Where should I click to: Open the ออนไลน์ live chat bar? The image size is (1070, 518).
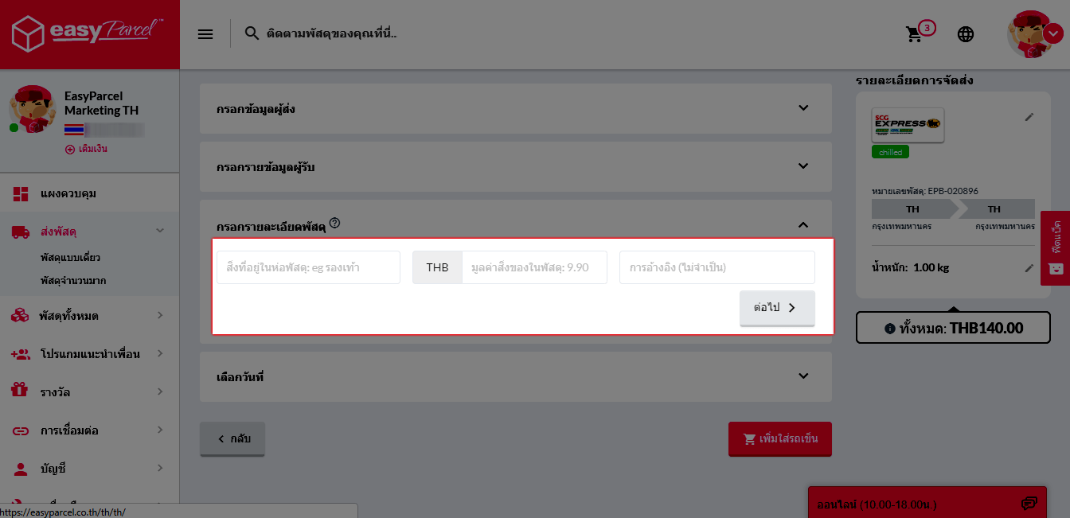[x=927, y=504]
